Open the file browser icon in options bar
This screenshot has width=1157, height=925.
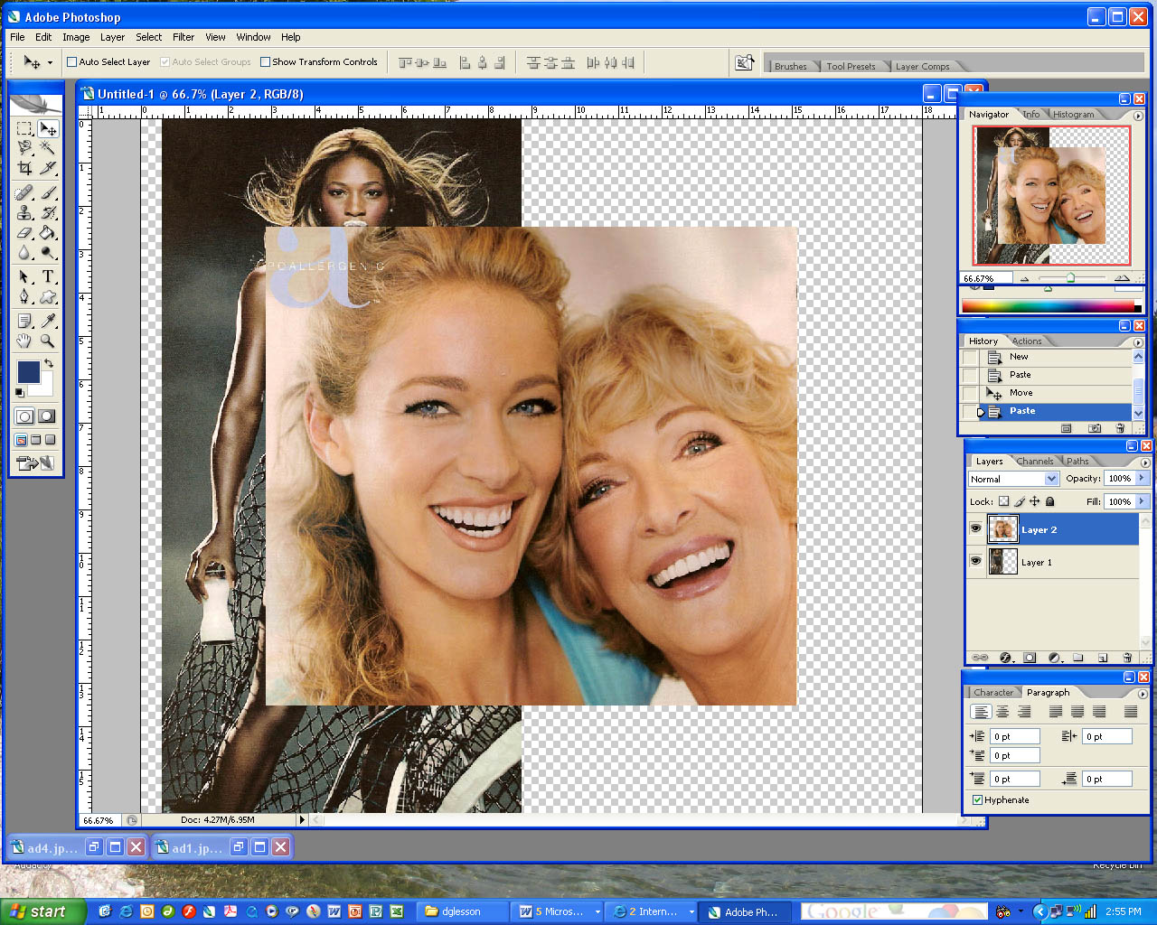tap(744, 62)
